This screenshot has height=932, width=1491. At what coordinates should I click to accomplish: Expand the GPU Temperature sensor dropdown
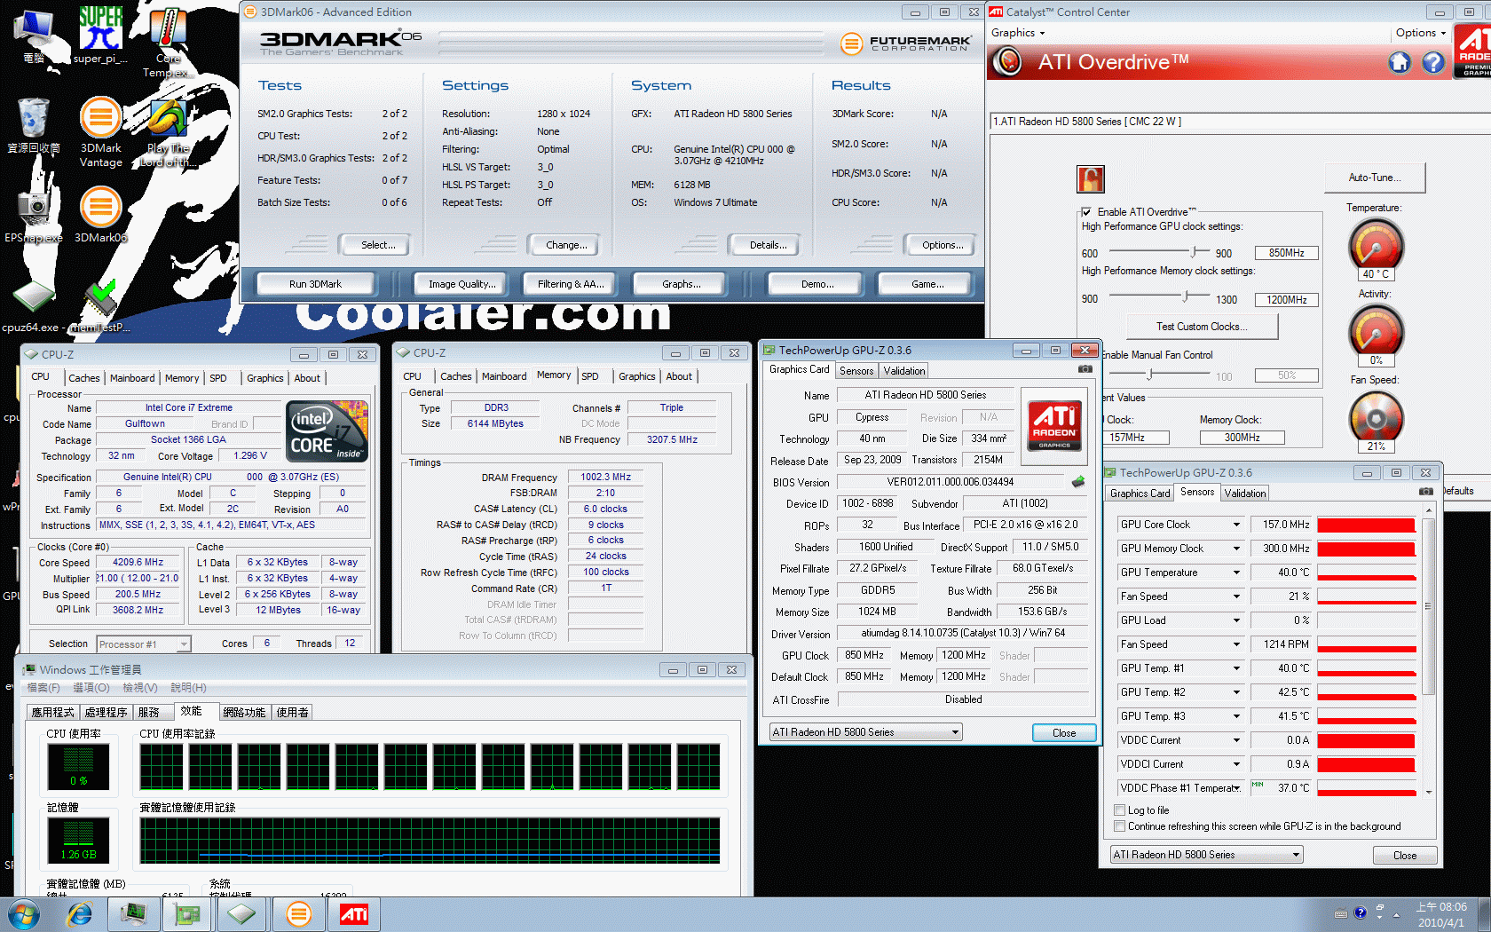(x=1236, y=573)
